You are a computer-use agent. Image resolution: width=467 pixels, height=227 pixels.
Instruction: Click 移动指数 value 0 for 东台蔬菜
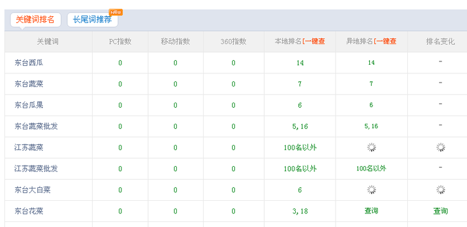click(175, 84)
